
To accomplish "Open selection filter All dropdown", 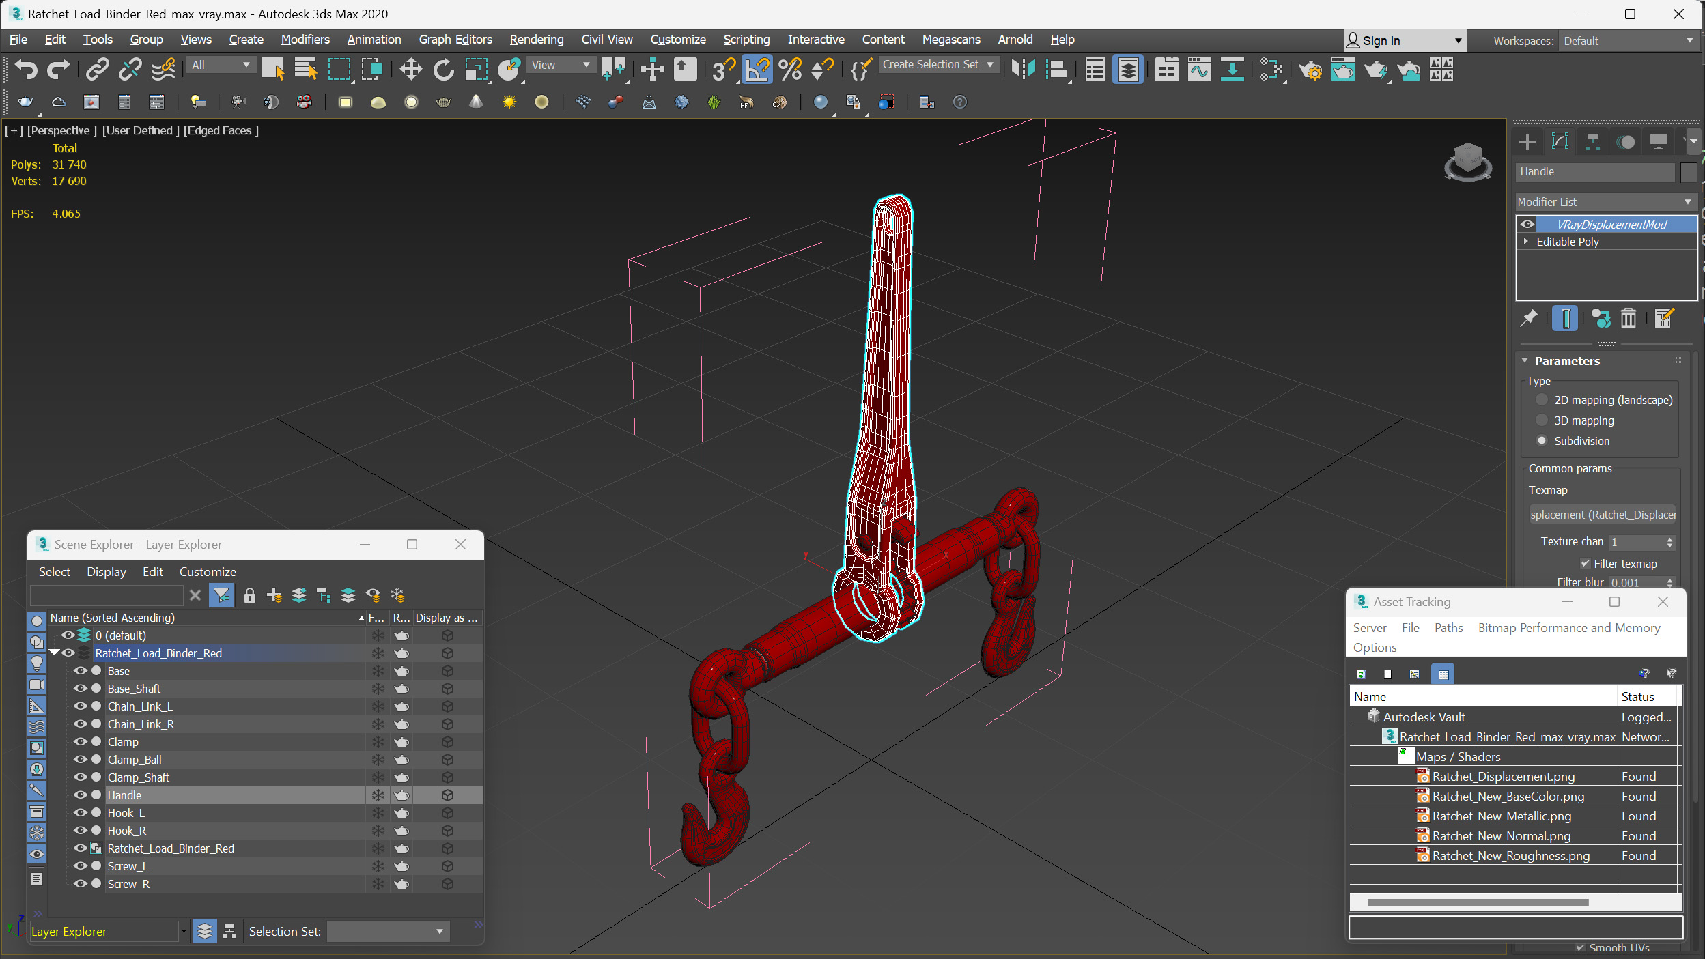I will pyautogui.click(x=221, y=65).
